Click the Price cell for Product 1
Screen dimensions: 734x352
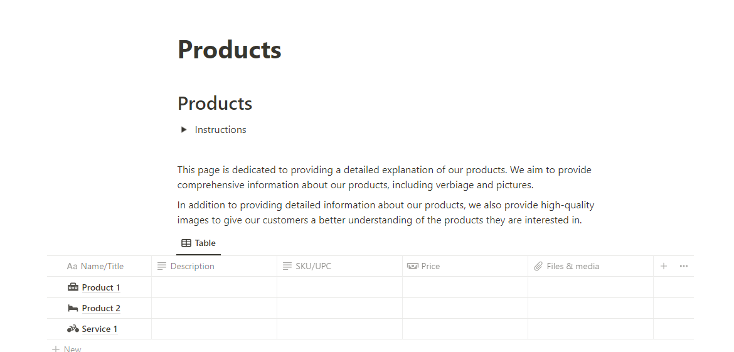tap(465, 287)
